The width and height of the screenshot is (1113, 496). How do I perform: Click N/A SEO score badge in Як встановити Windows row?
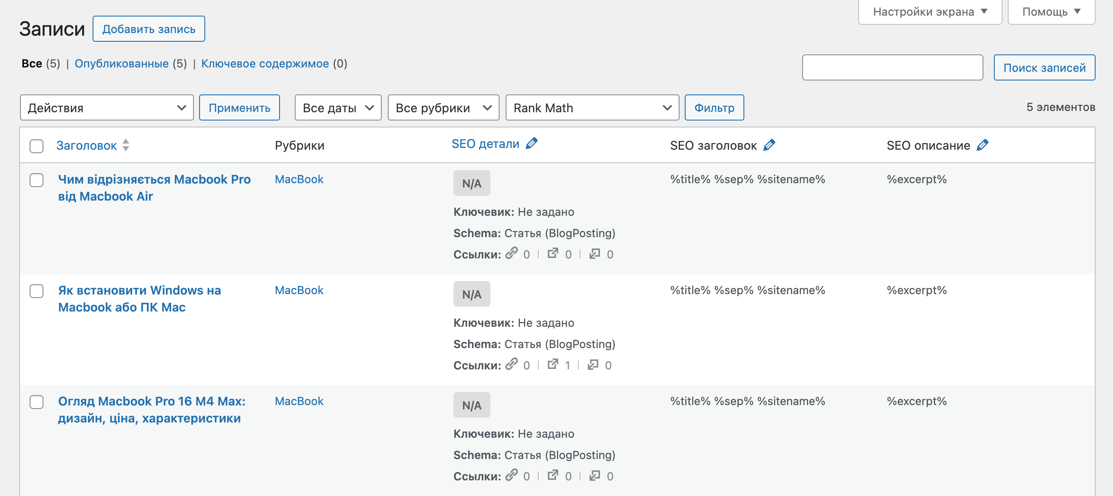(472, 294)
